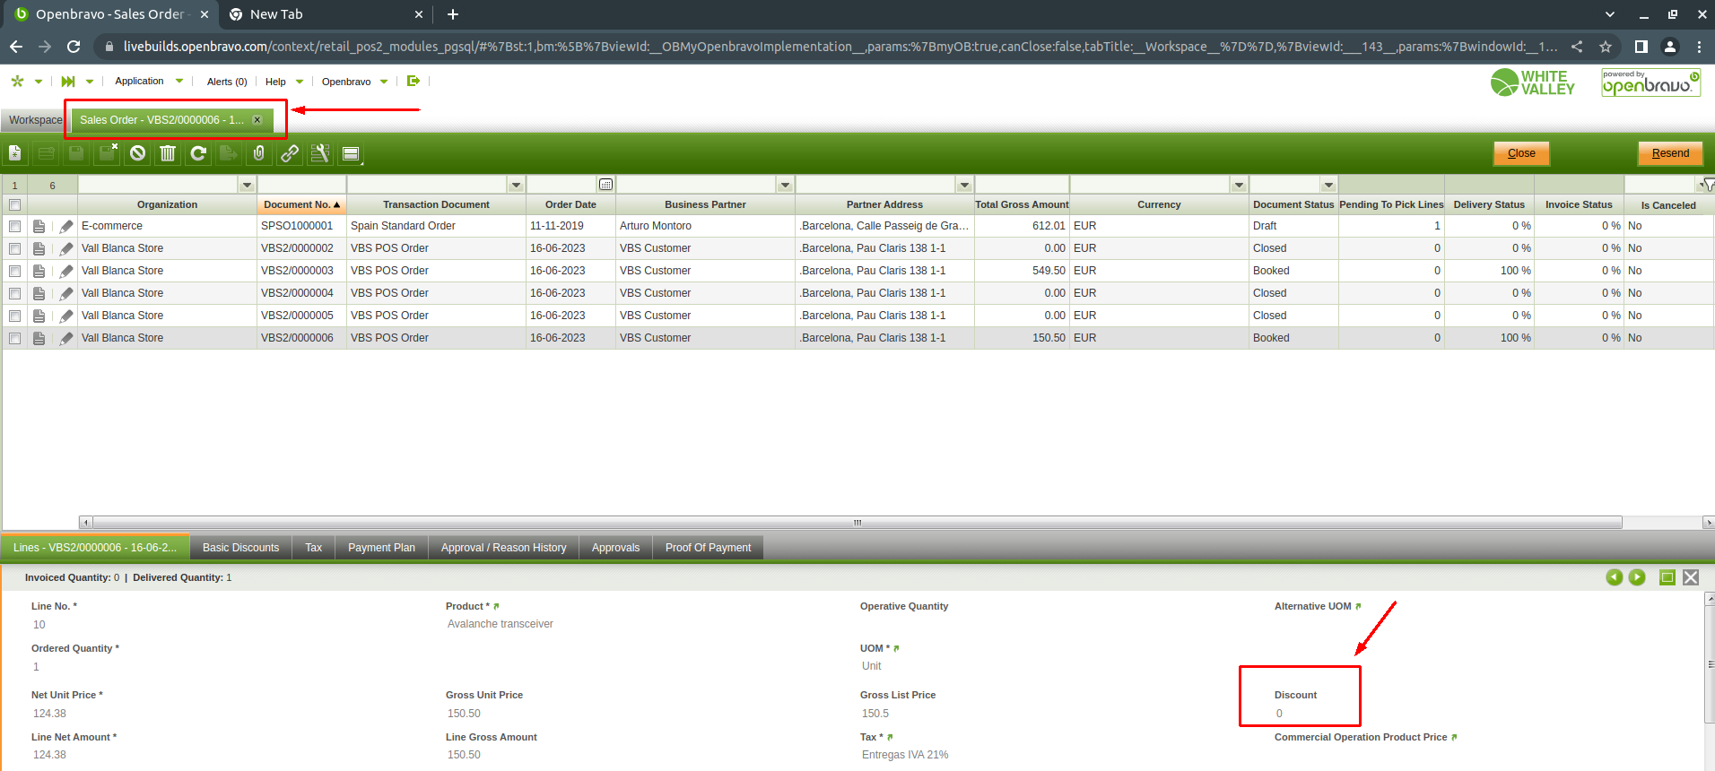Click the orange Close button
This screenshot has height=771, width=1715.
point(1521,153)
